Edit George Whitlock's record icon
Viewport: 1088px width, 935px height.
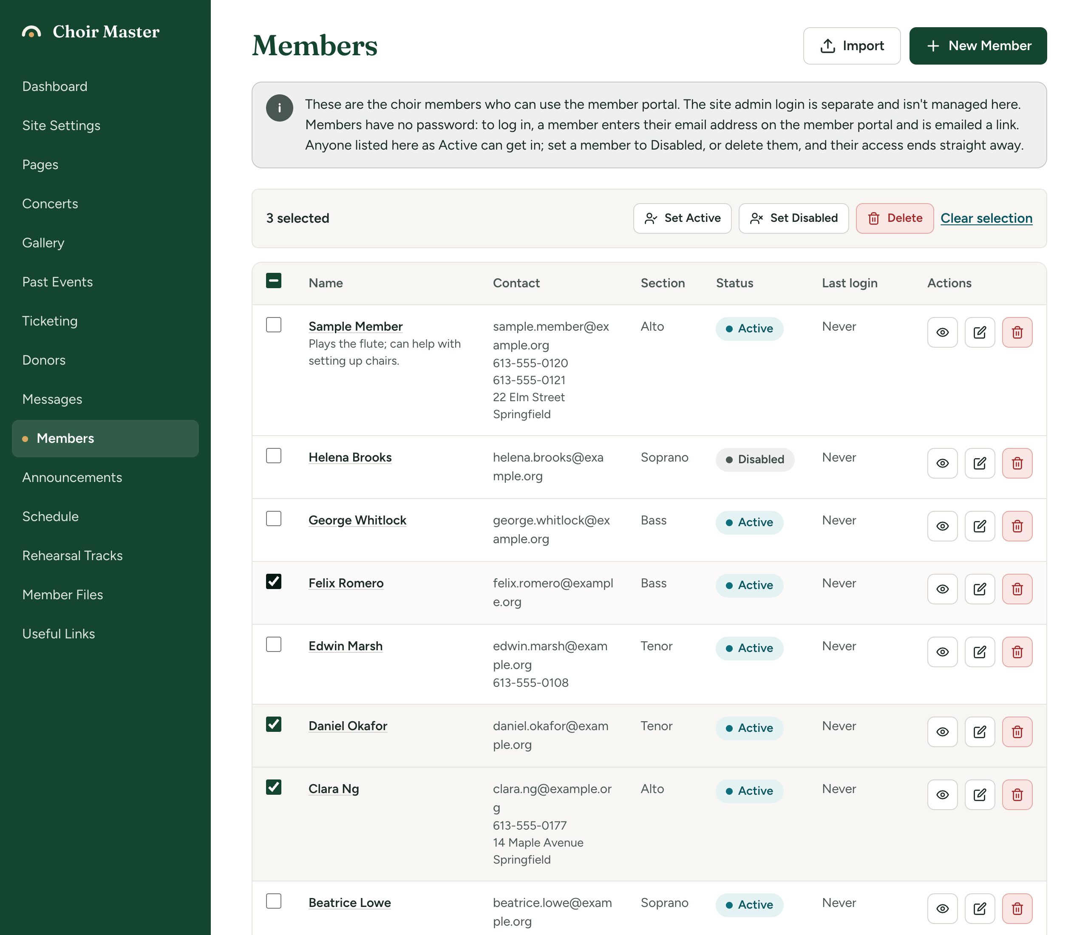click(980, 526)
